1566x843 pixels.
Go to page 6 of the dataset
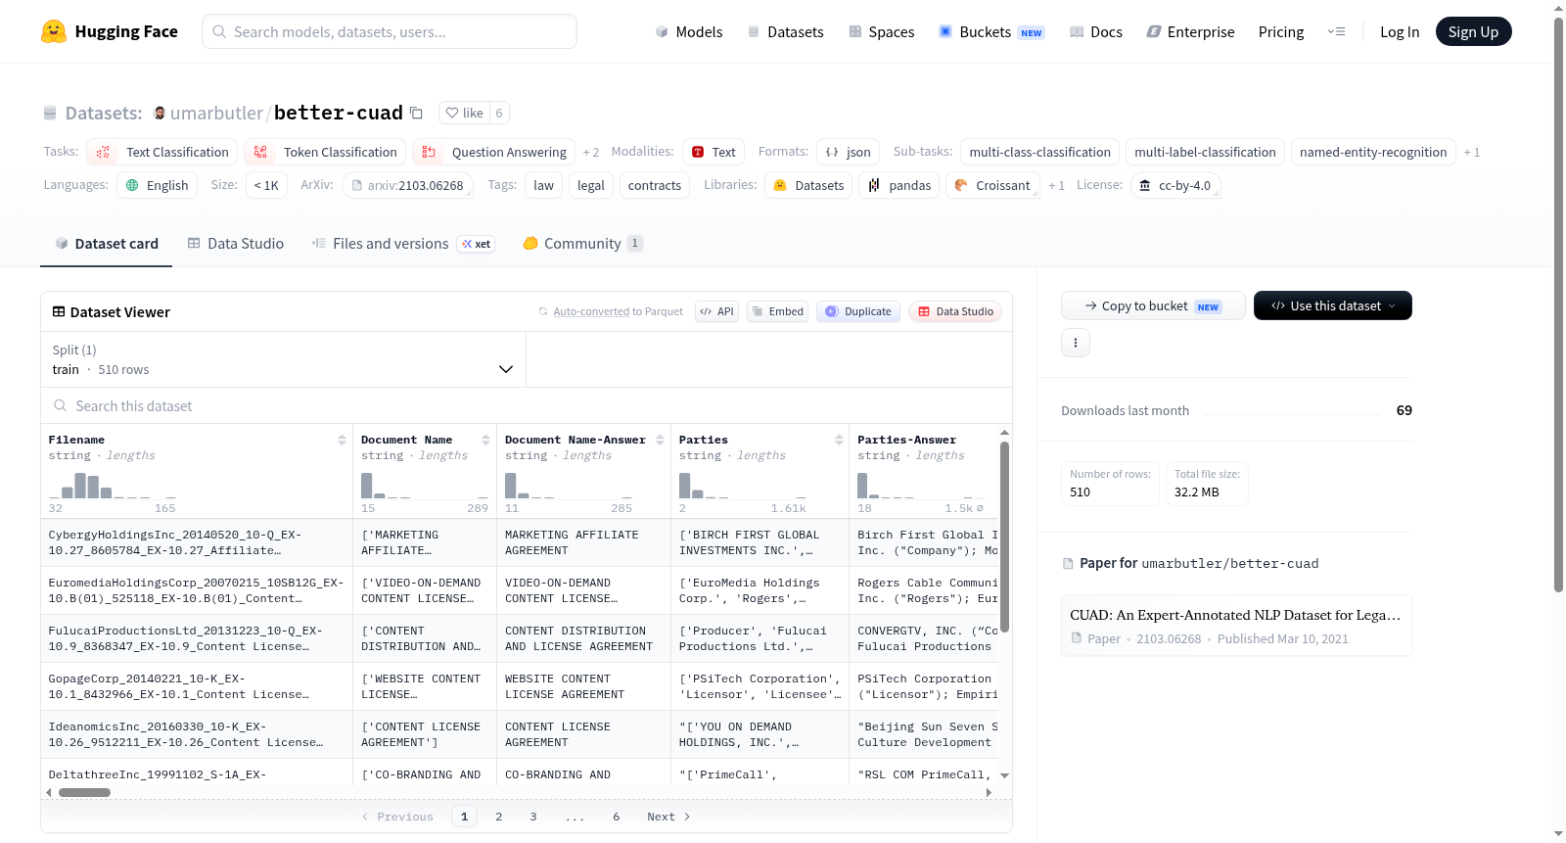point(617,817)
